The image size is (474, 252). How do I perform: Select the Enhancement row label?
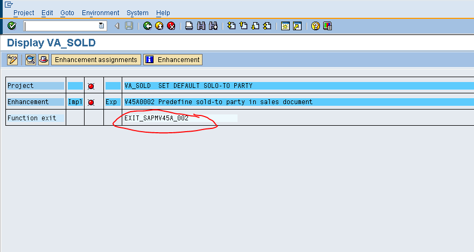[x=36, y=102]
